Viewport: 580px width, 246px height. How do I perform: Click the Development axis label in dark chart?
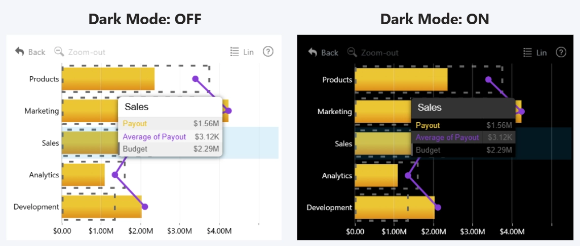click(x=329, y=207)
